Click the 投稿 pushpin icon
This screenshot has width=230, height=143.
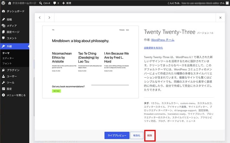pos(3,19)
